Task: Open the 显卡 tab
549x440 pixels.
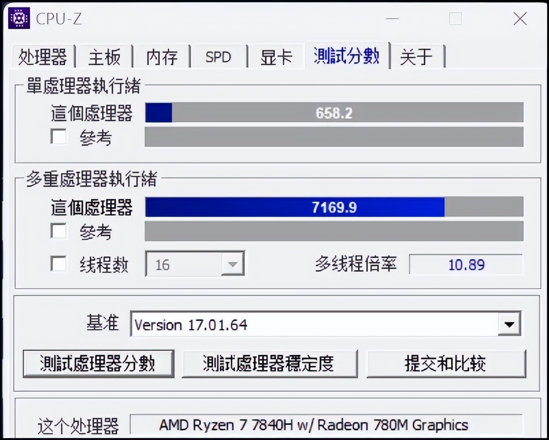Action: (276, 56)
